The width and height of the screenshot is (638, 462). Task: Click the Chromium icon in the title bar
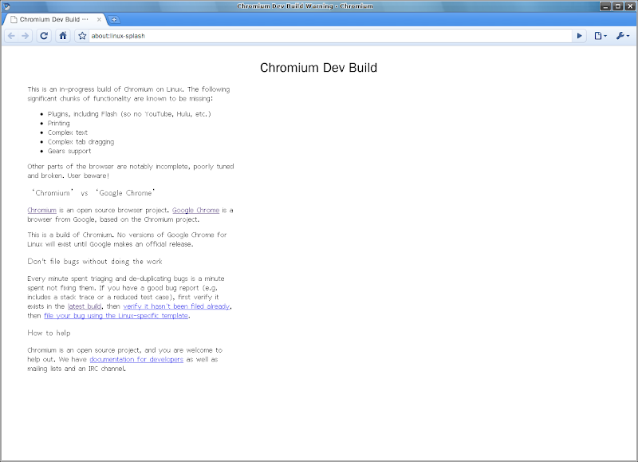6,6
